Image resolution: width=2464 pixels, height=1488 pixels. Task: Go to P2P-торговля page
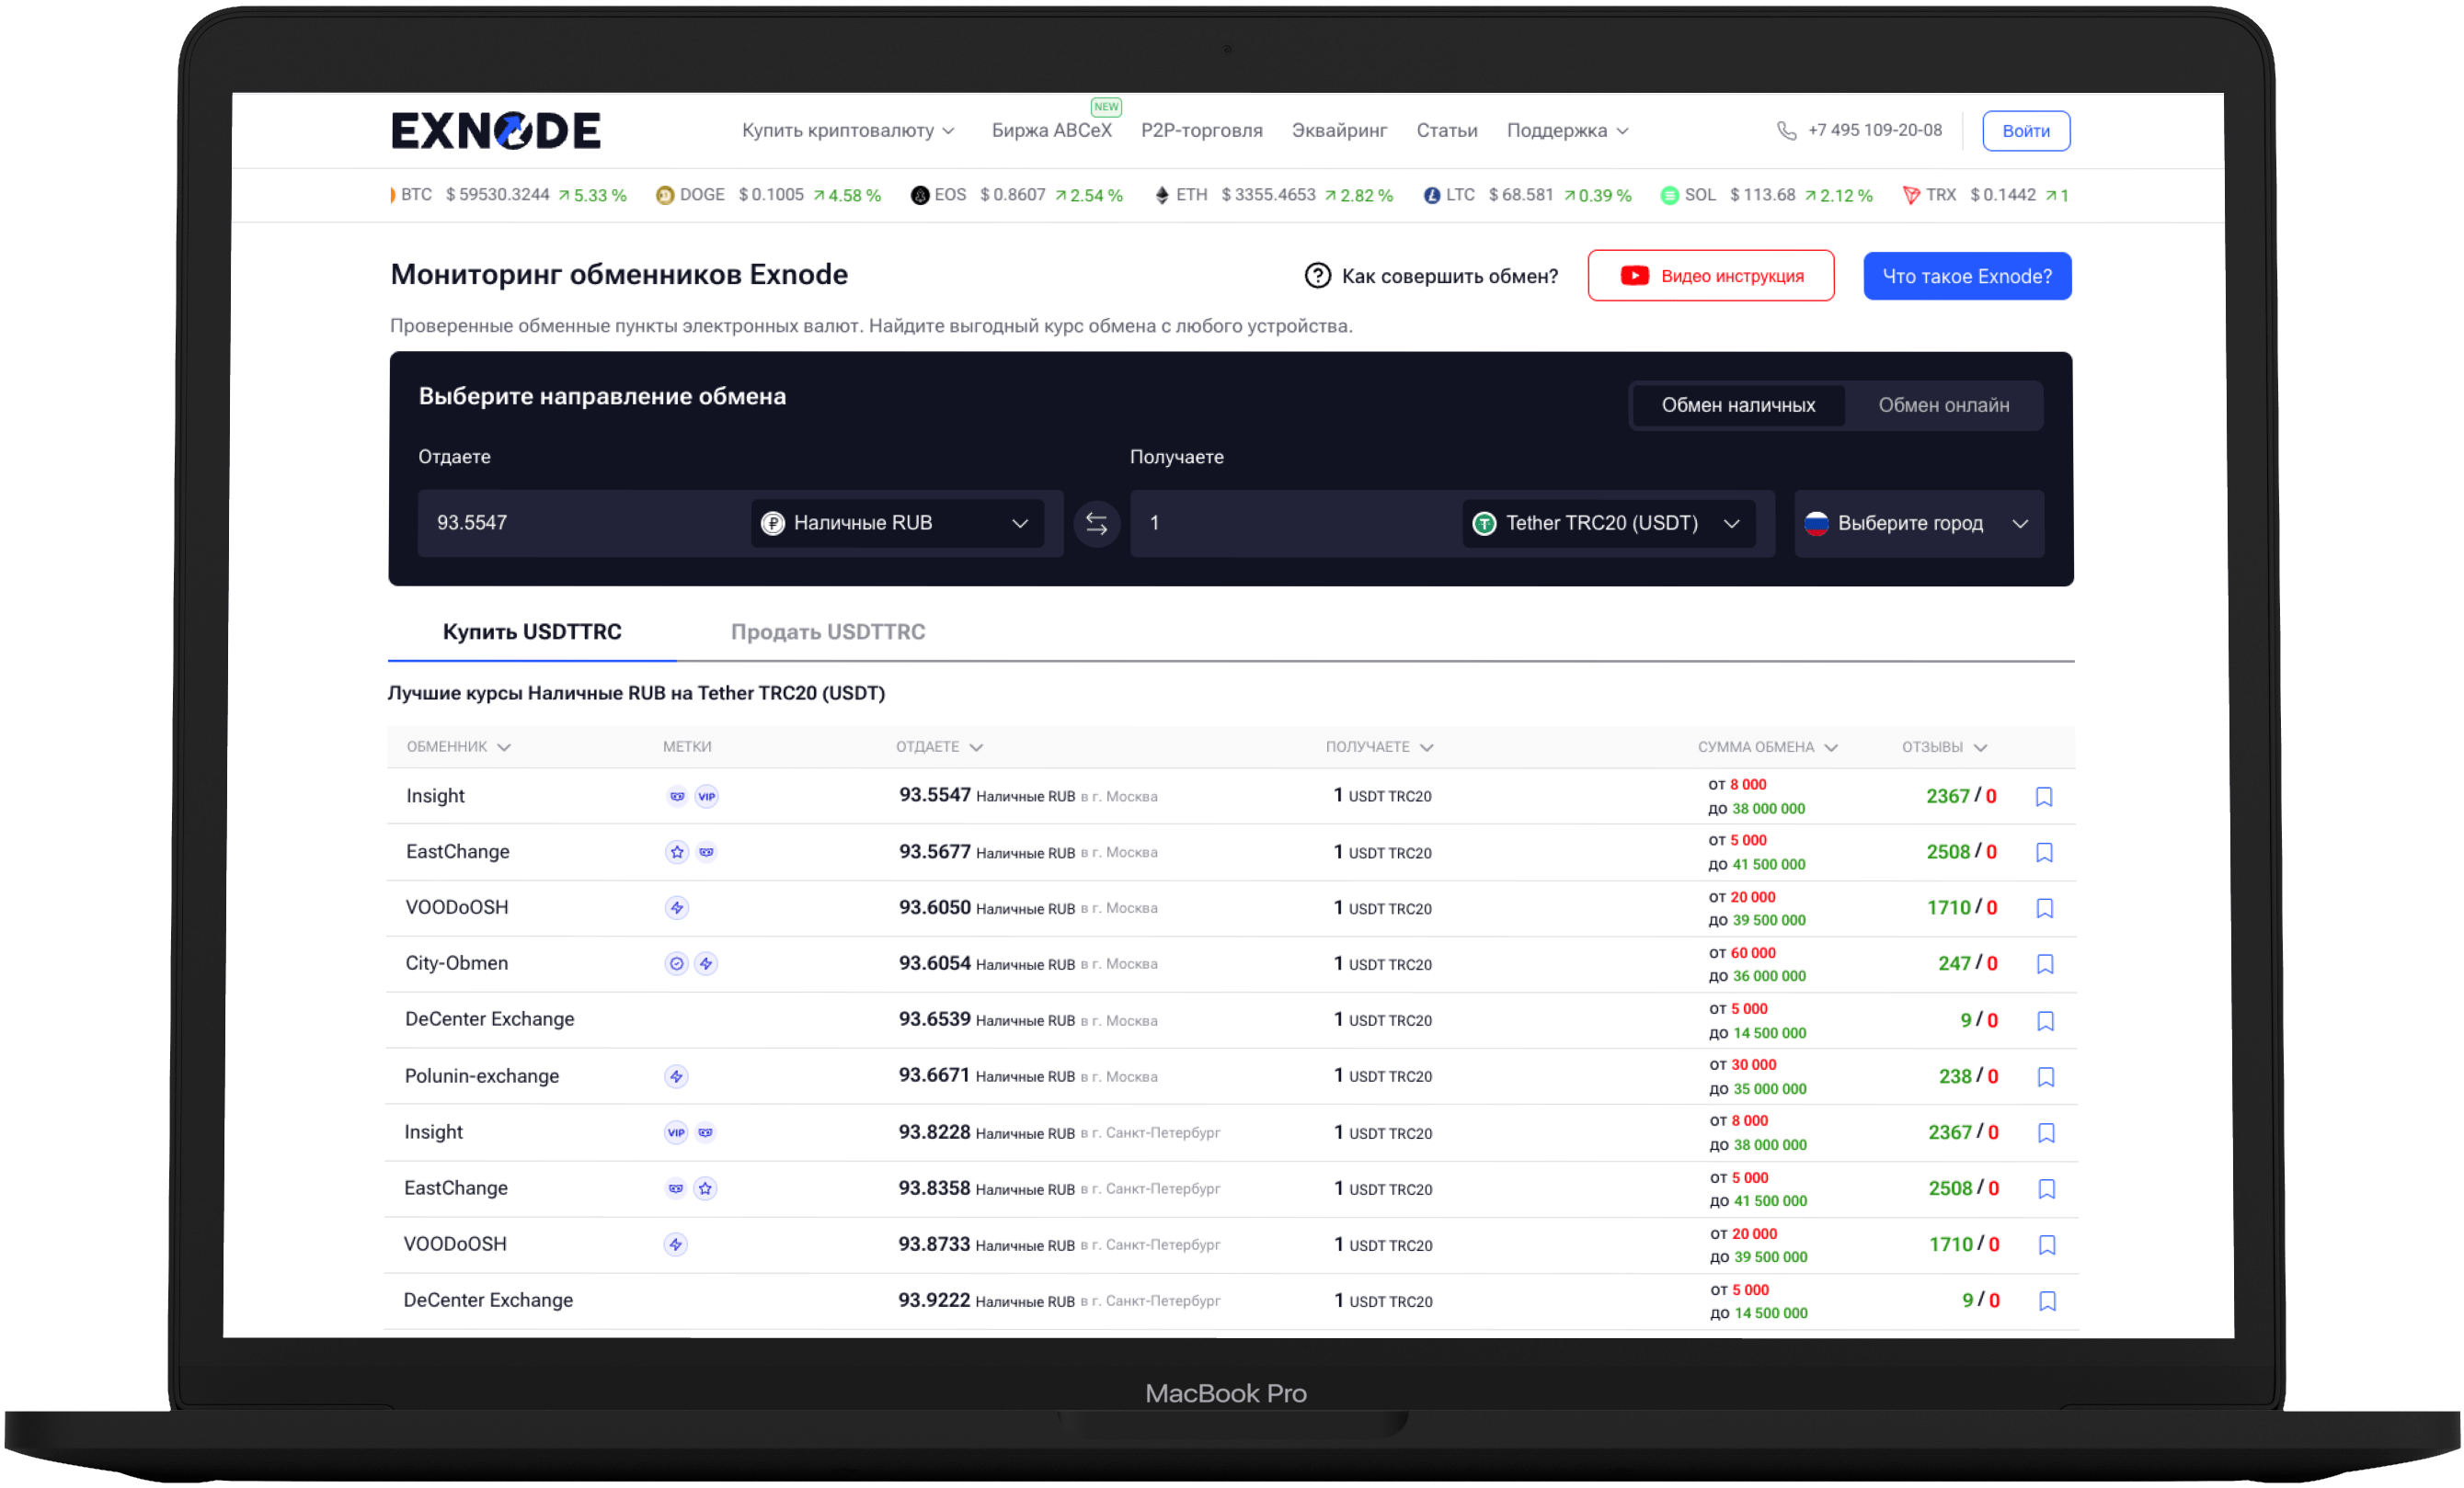coord(1201,131)
